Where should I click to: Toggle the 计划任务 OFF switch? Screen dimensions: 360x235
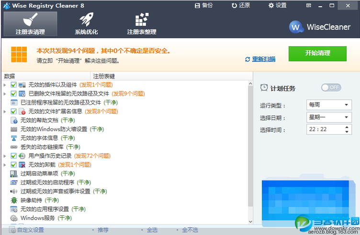(331, 87)
